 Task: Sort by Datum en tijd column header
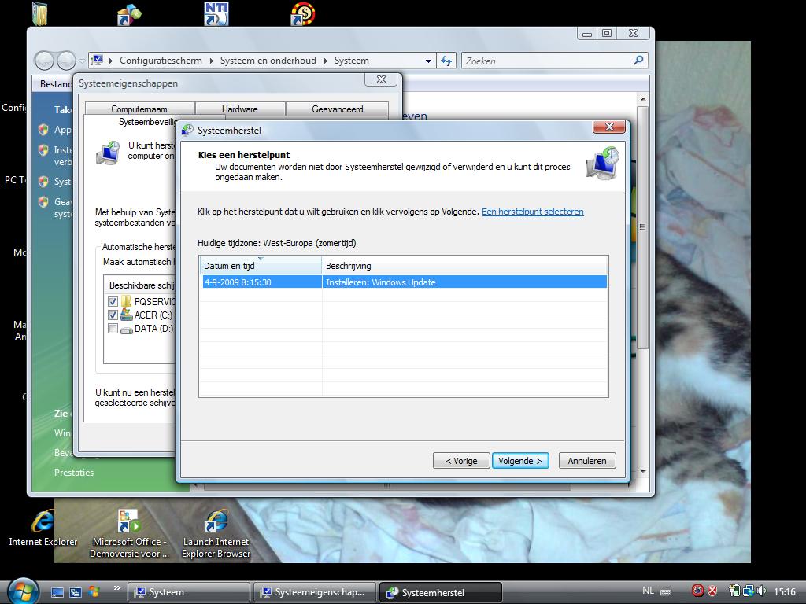[x=261, y=266]
